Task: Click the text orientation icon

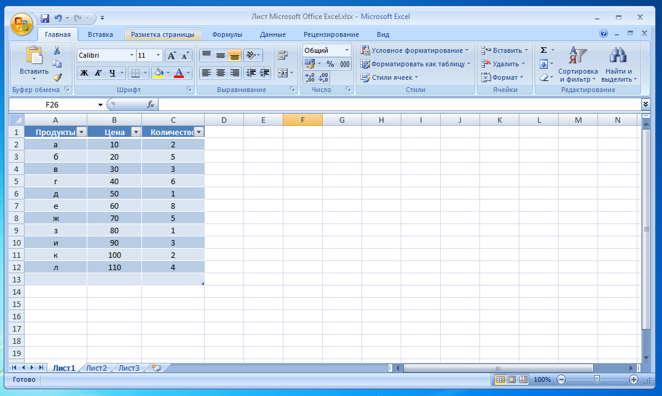Action: tap(251, 55)
